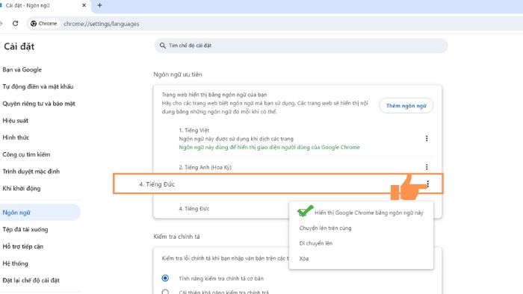Click the Ngôn ngữ ưu tiên heading

178,75
